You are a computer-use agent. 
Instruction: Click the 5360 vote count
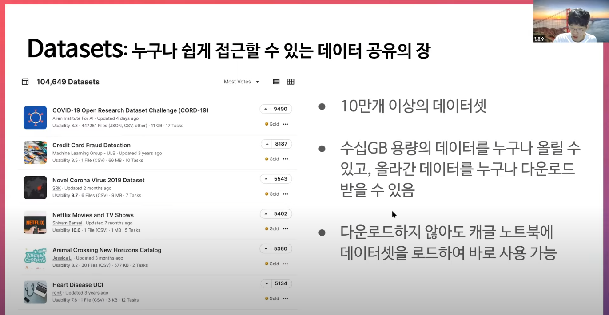coord(281,248)
